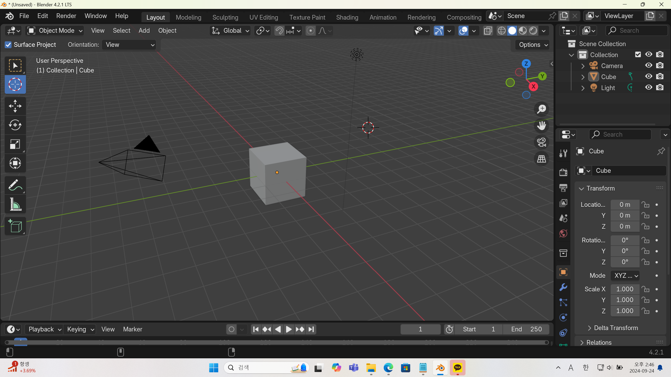Viewport: 671px width, 377px height.
Task: Open the Render menu
Action: [x=66, y=16]
